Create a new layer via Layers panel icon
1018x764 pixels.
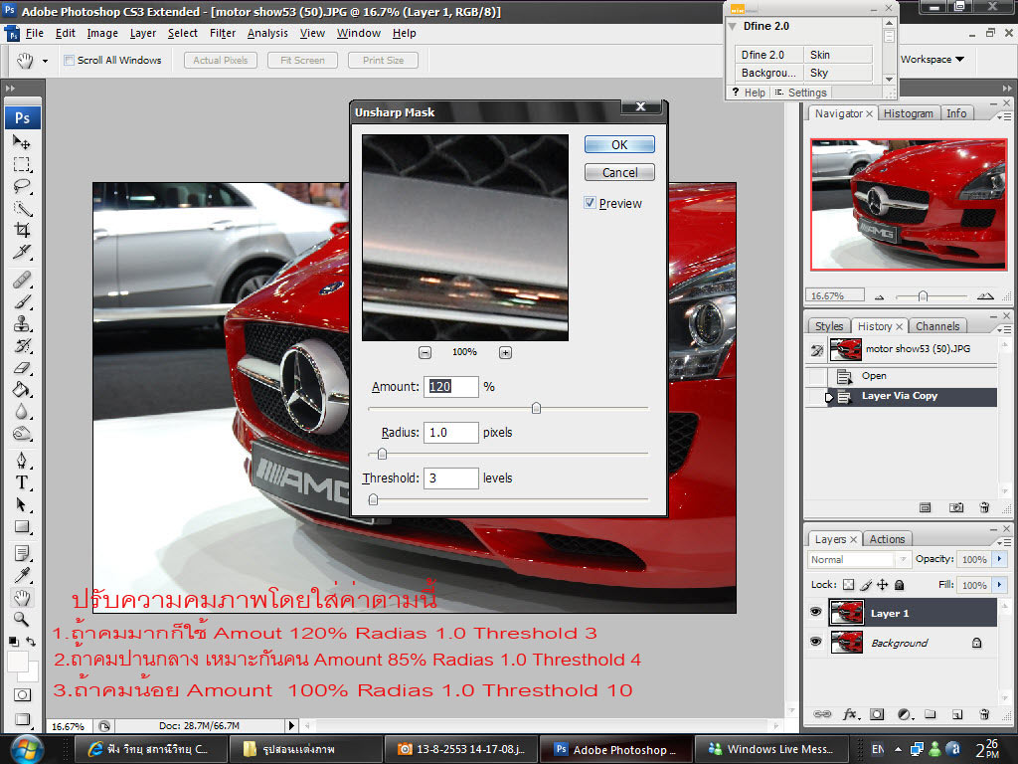[957, 714]
